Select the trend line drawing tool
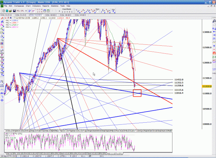 (x=2, y=18)
